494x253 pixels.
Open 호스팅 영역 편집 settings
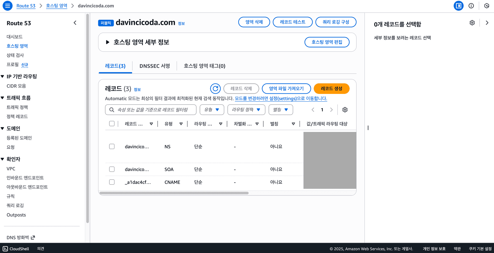point(327,42)
